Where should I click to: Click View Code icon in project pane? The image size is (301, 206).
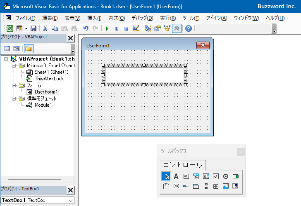(x=7, y=49)
